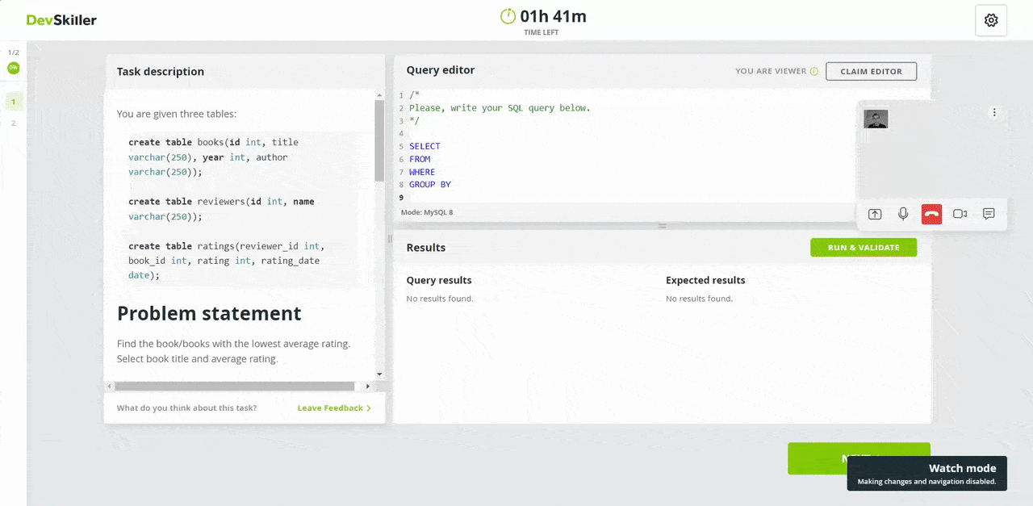Click the 0% progress badge
Viewport: 1033px width, 506px height.
(x=13, y=68)
